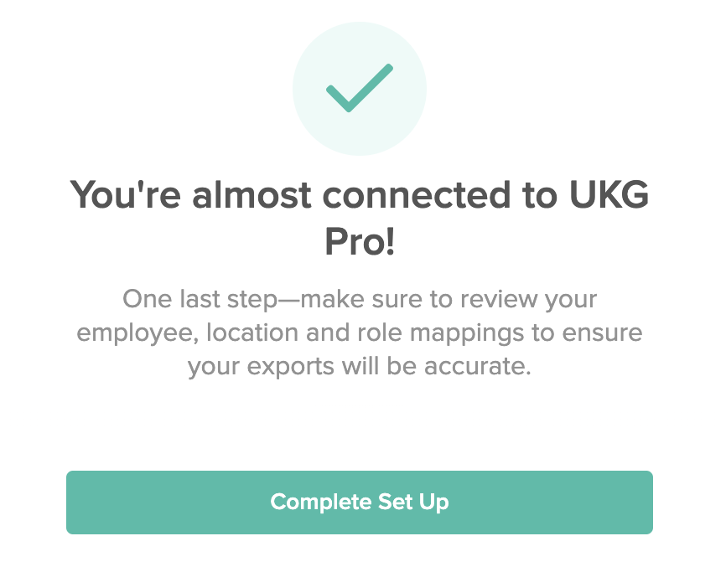Click the Complete Set Up label text

click(360, 502)
